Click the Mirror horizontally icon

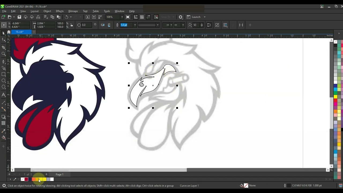click(103, 25)
